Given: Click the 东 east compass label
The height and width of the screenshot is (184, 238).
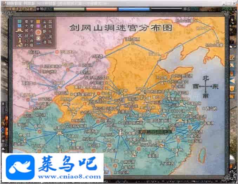Looking at the screenshot, I should pyautogui.click(x=215, y=87).
